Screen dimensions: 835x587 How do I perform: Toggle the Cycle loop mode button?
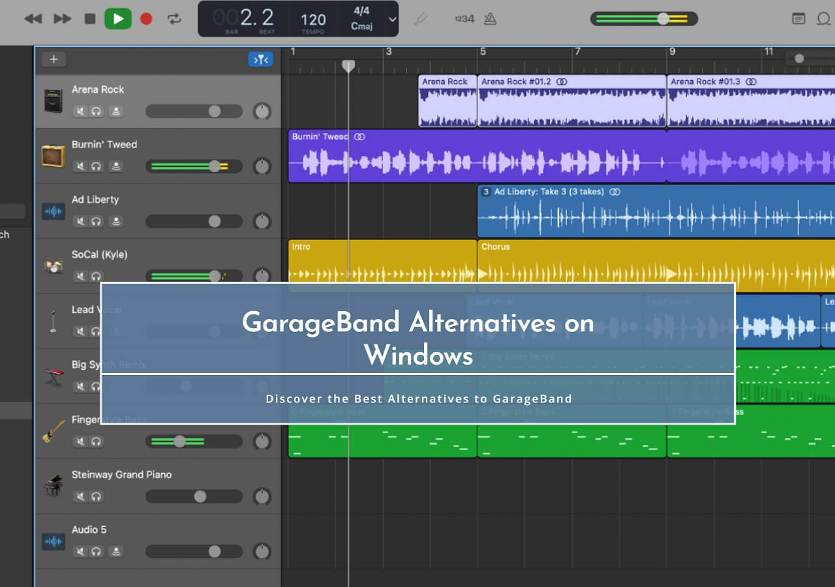(x=174, y=19)
